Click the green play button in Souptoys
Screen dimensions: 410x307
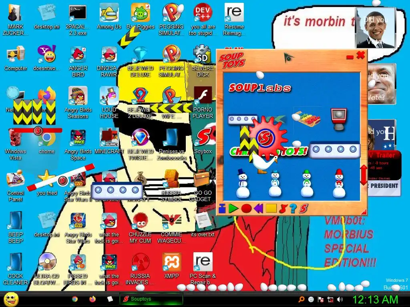(x=233, y=209)
